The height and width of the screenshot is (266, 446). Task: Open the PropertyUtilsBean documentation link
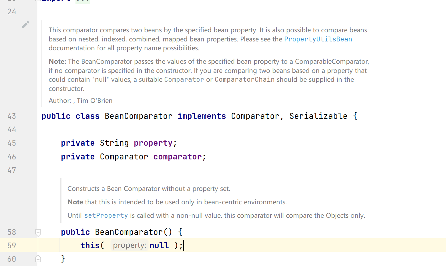pos(318,39)
